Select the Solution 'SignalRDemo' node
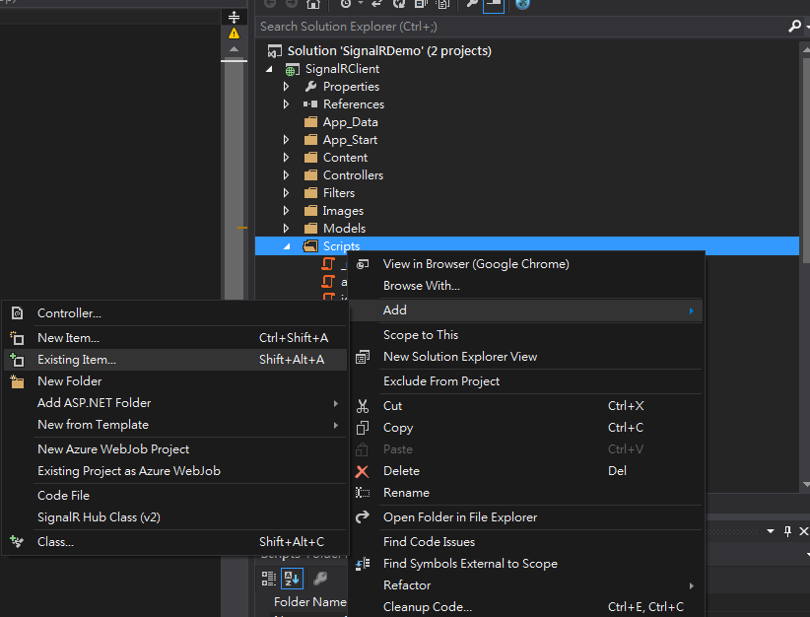Image resolution: width=810 pixels, height=617 pixels. point(389,50)
